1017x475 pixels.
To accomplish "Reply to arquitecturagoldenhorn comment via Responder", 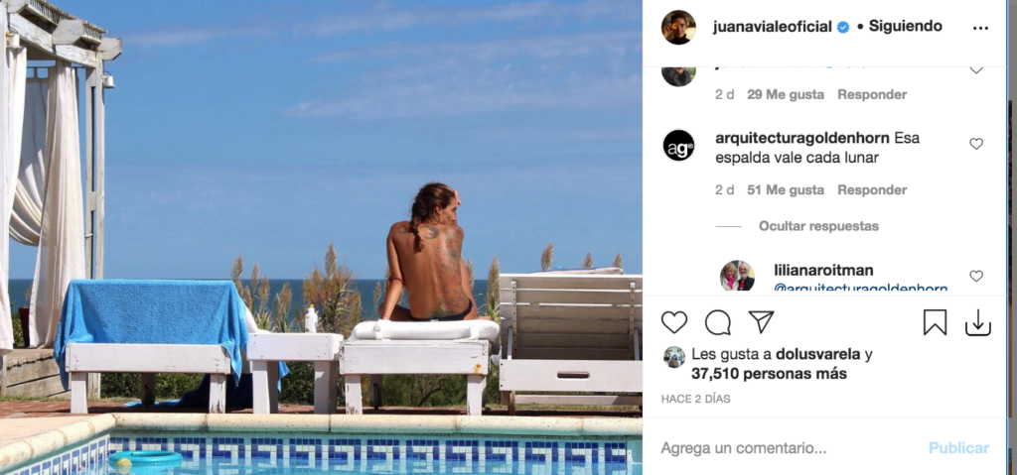I will 872,189.
